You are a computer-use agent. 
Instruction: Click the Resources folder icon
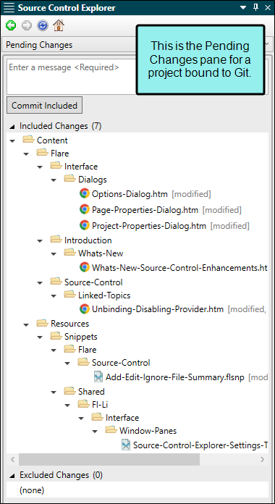[42, 323]
